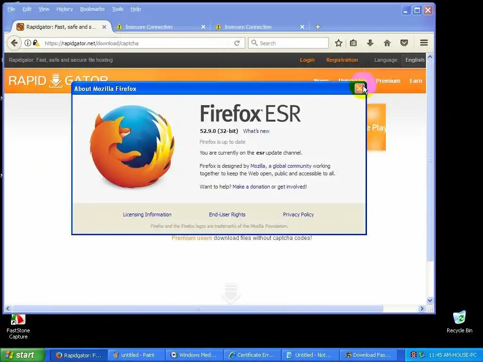Click the Make a donation link
Screen dimensions: 483x362
[x=251, y=187]
